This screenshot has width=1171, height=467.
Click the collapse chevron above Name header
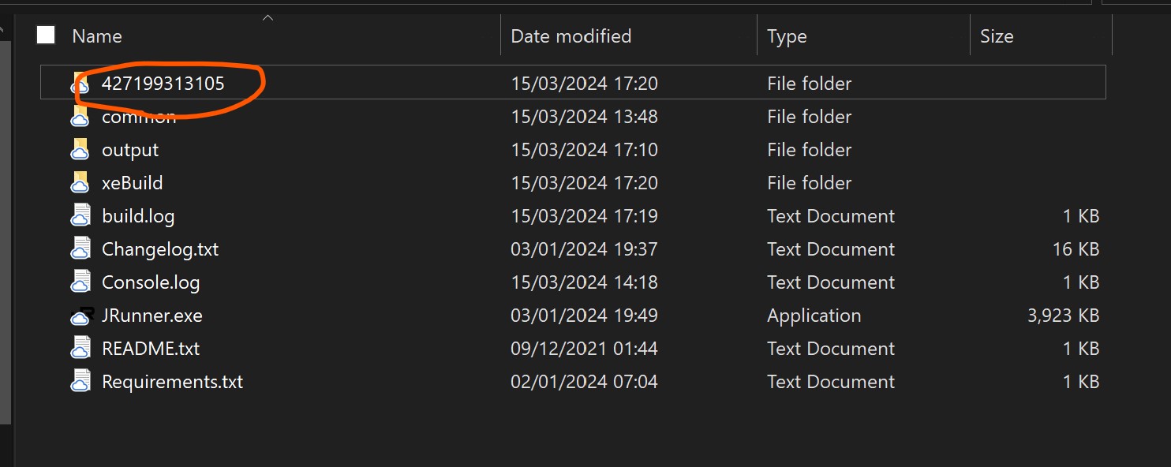pyautogui.click(x=267, y=17)
